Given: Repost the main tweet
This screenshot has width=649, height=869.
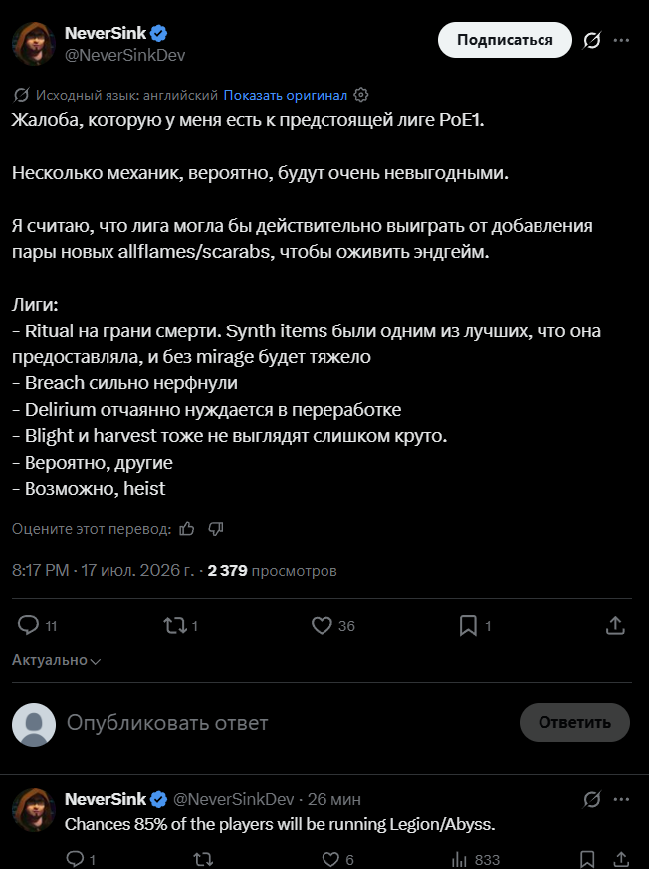Looking at the screenshot, I should (x=174, y=626).
